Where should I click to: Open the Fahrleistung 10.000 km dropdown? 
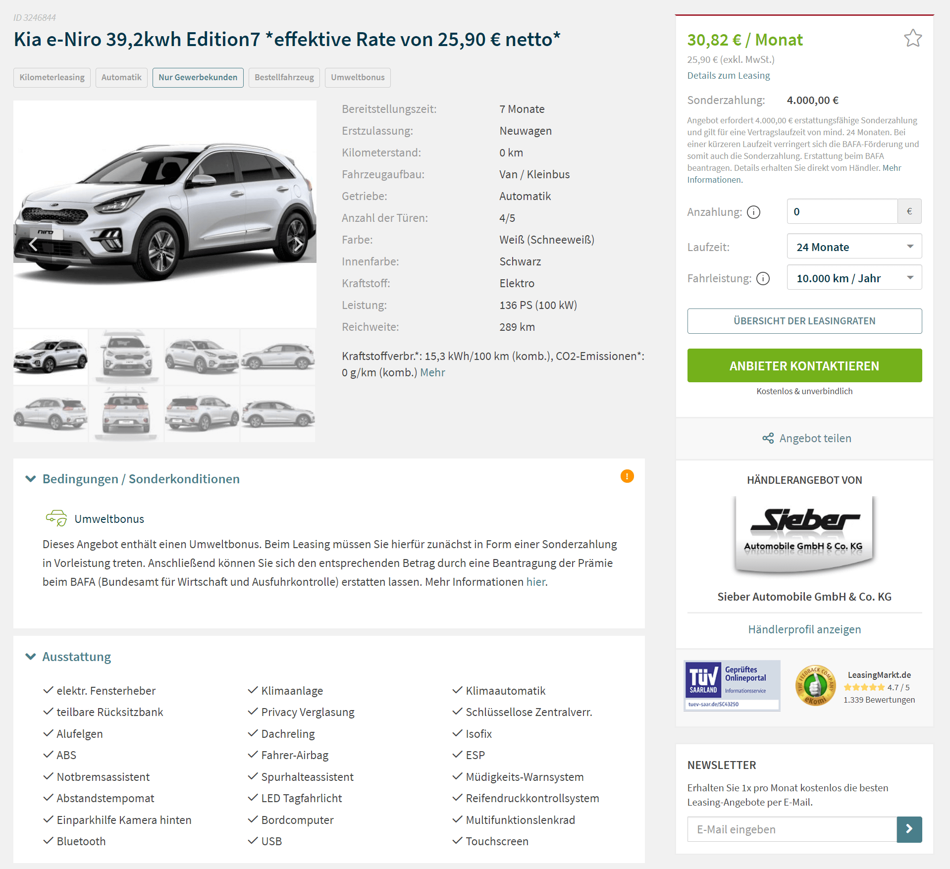click(854, 278)
